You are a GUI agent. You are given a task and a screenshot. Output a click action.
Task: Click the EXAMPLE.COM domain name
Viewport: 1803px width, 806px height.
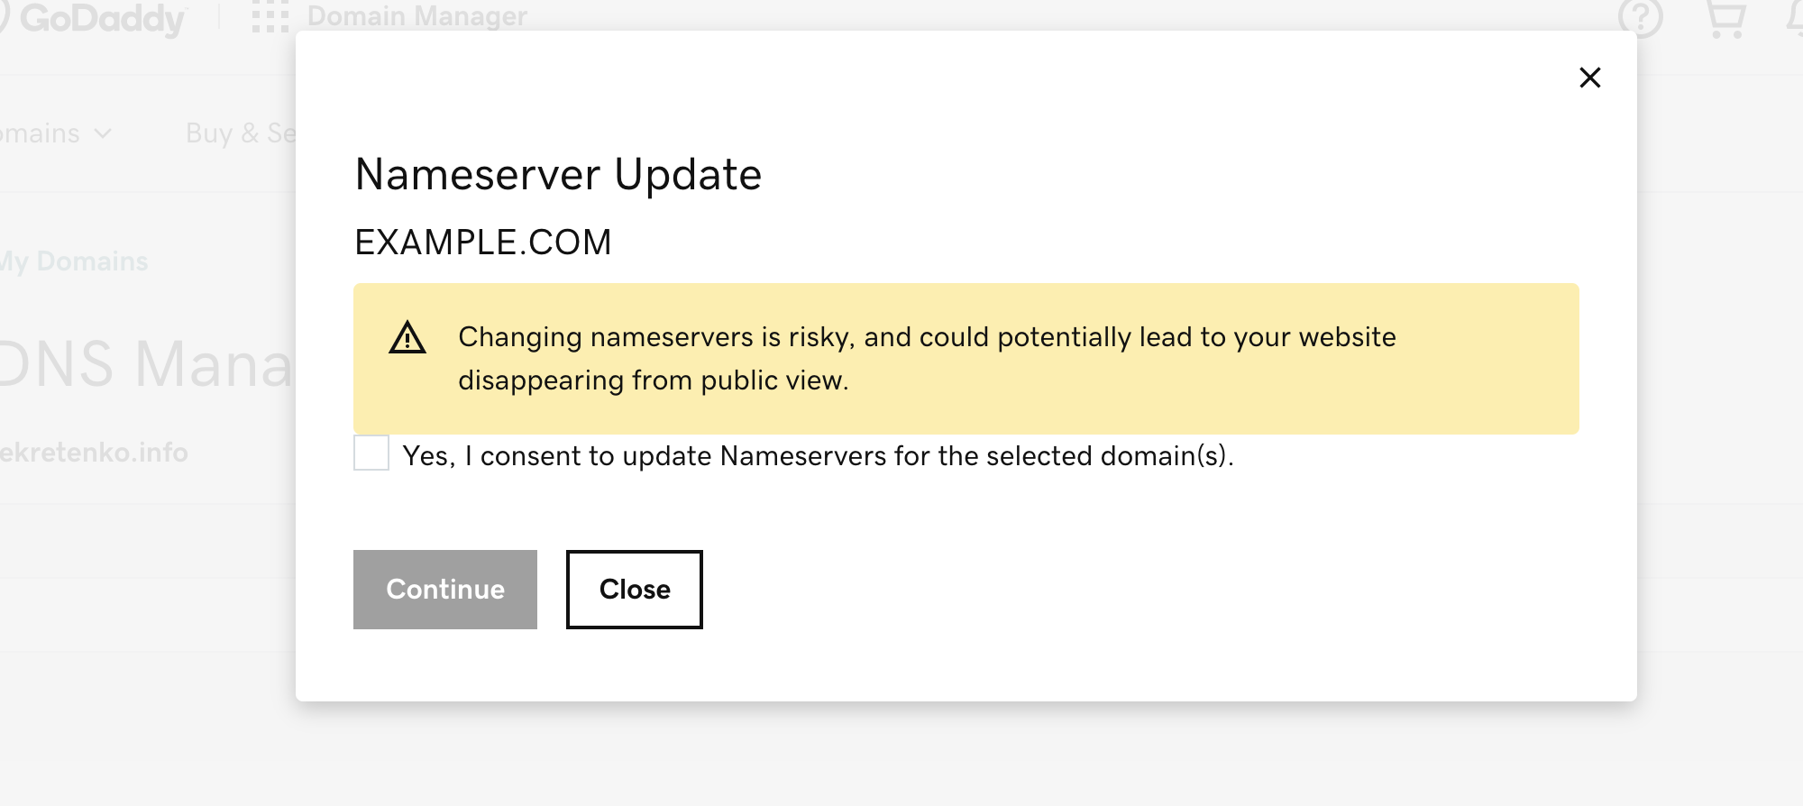pos(483,241)
